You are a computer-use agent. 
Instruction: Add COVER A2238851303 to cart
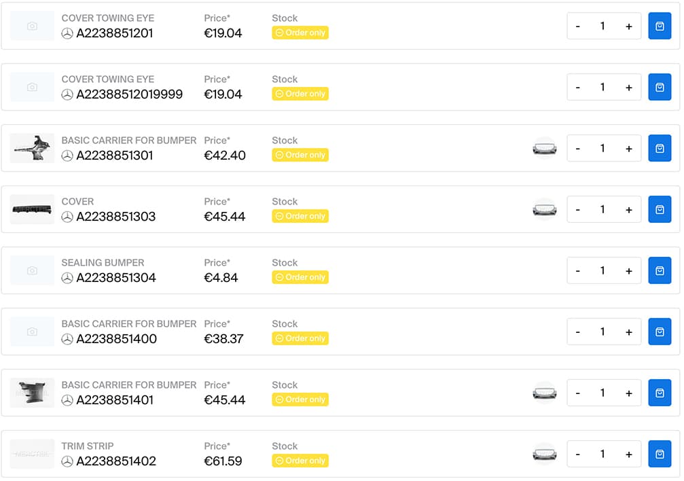pos(659,209)
